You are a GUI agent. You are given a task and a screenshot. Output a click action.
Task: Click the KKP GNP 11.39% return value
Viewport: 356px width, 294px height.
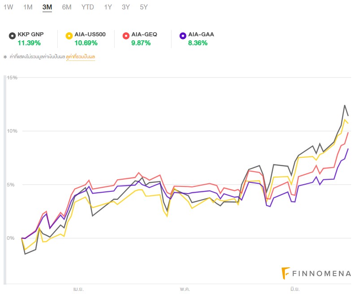[x=29, y=43]
